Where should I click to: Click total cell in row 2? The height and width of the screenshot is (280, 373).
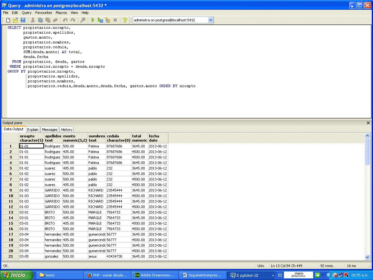tap(140, 152)
